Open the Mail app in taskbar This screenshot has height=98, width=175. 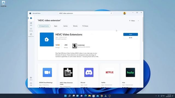coord(98,96)
